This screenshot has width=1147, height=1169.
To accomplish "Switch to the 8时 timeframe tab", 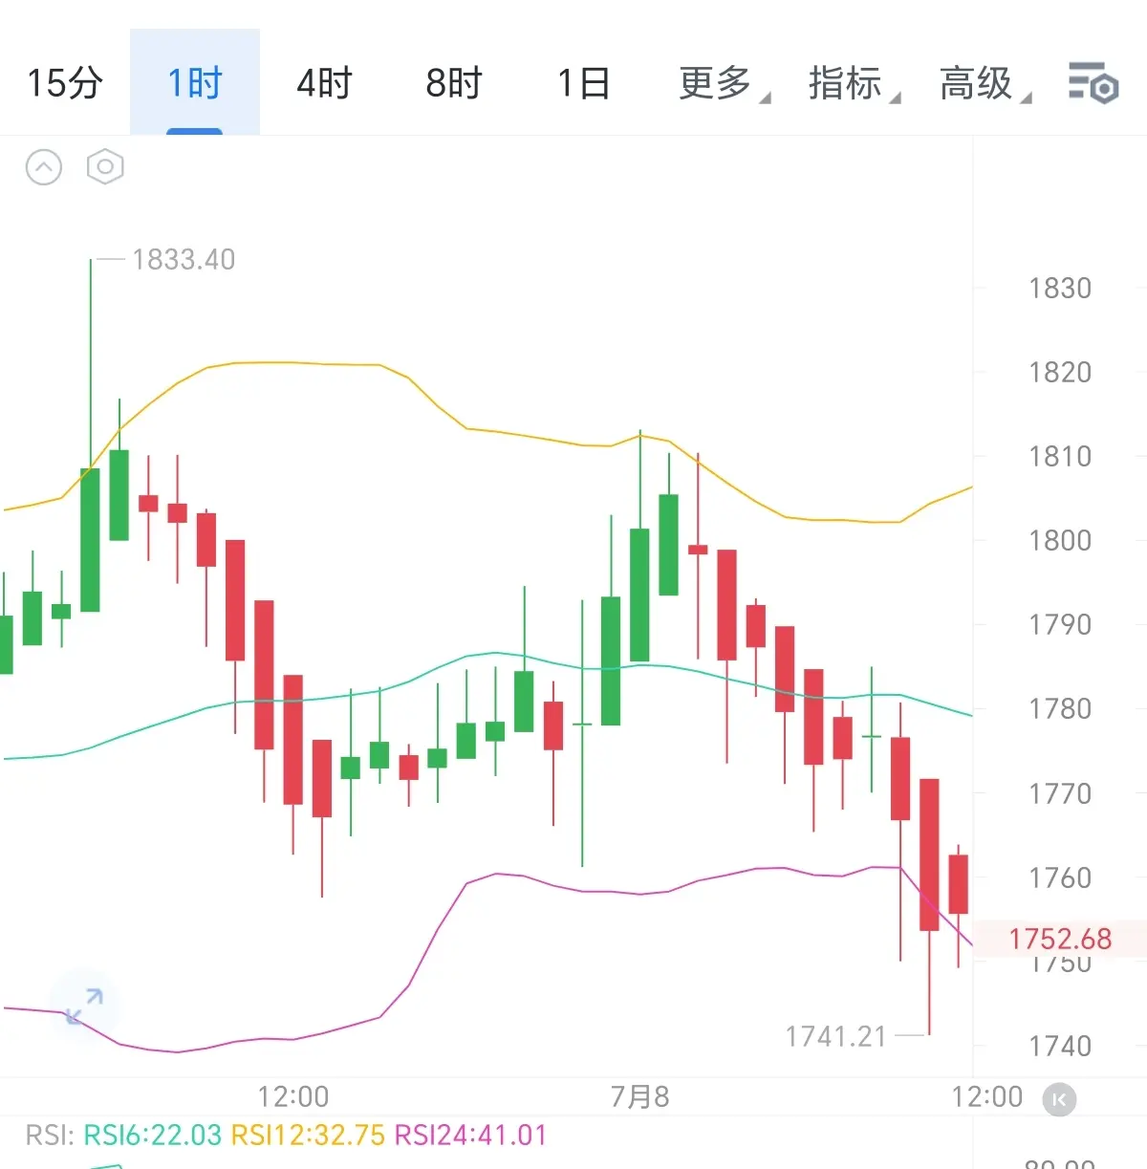I will pyautogui.click(x=454, y=83).
